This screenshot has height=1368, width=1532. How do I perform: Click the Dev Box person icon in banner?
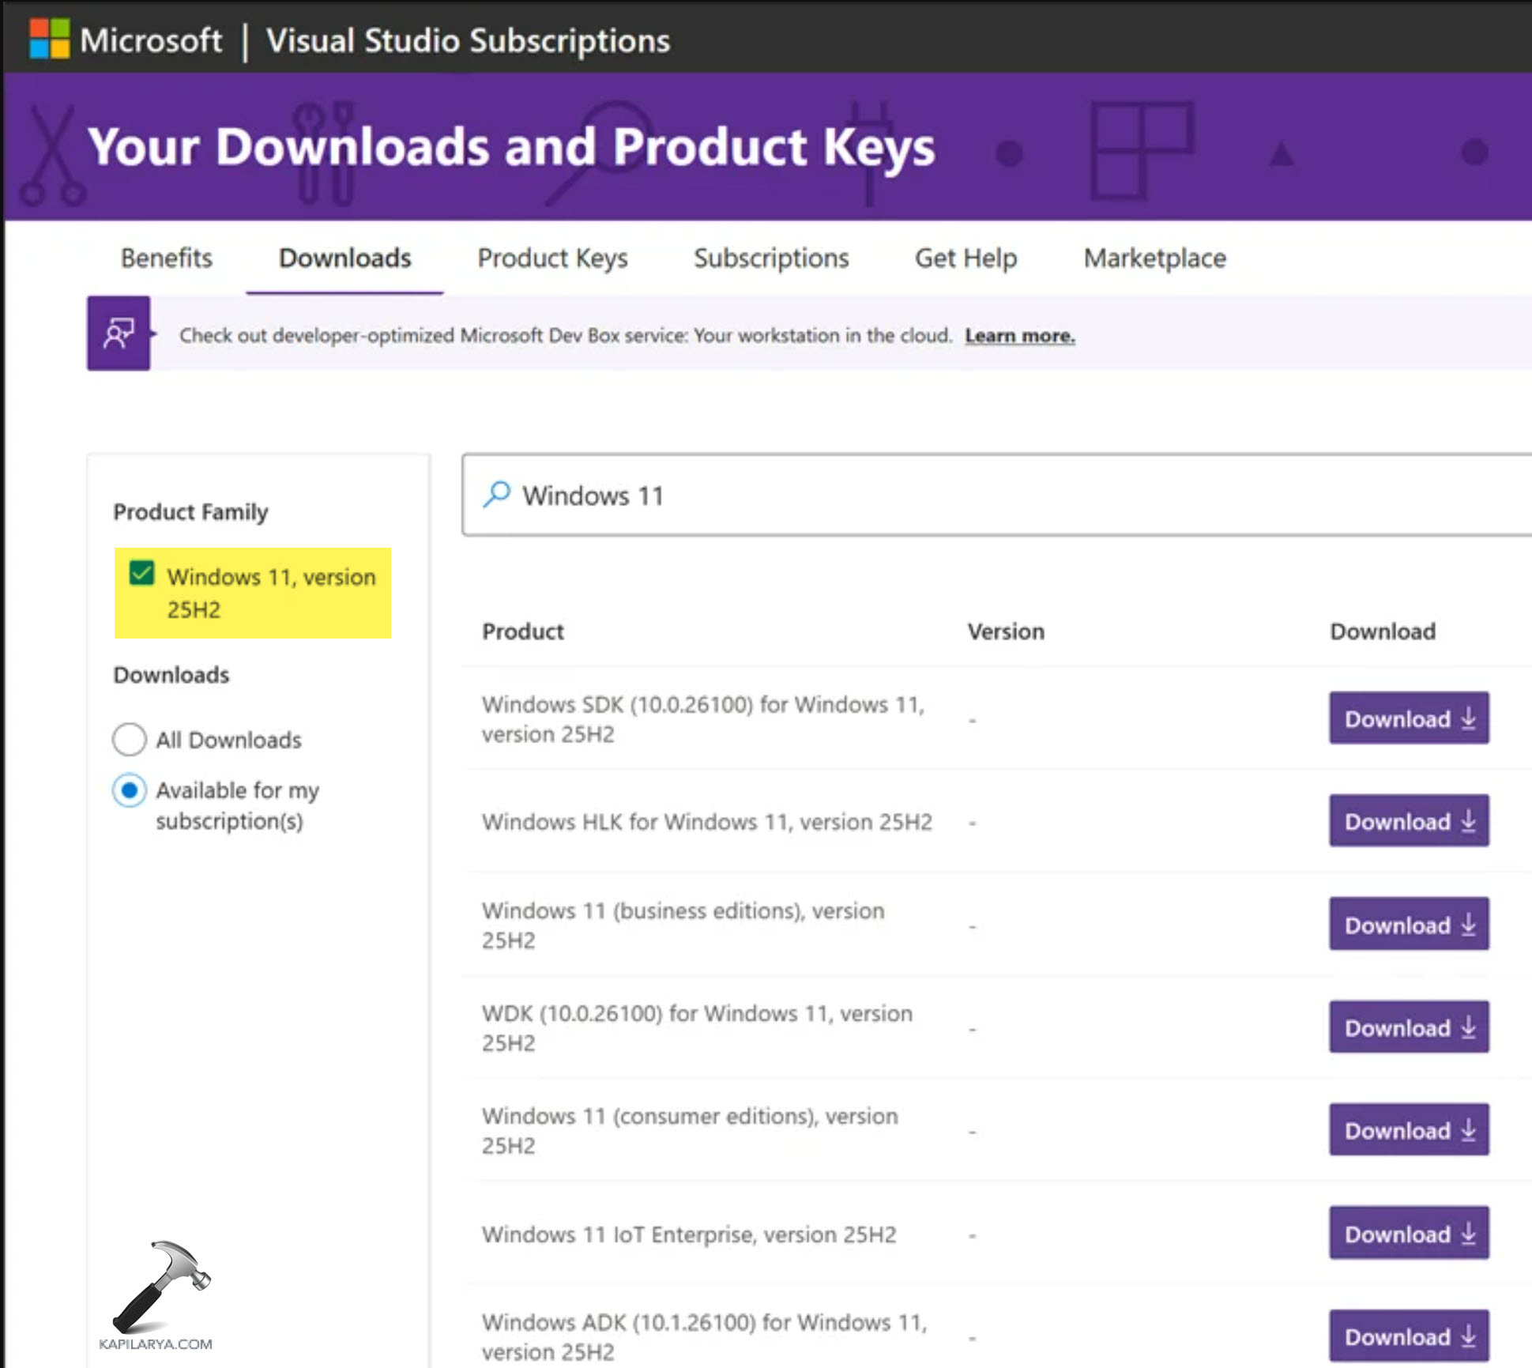[119, 334]
